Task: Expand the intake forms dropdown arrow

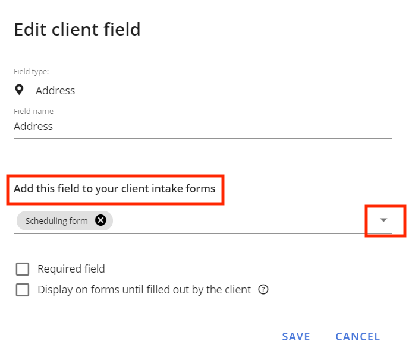Action: tap(384, 220)
